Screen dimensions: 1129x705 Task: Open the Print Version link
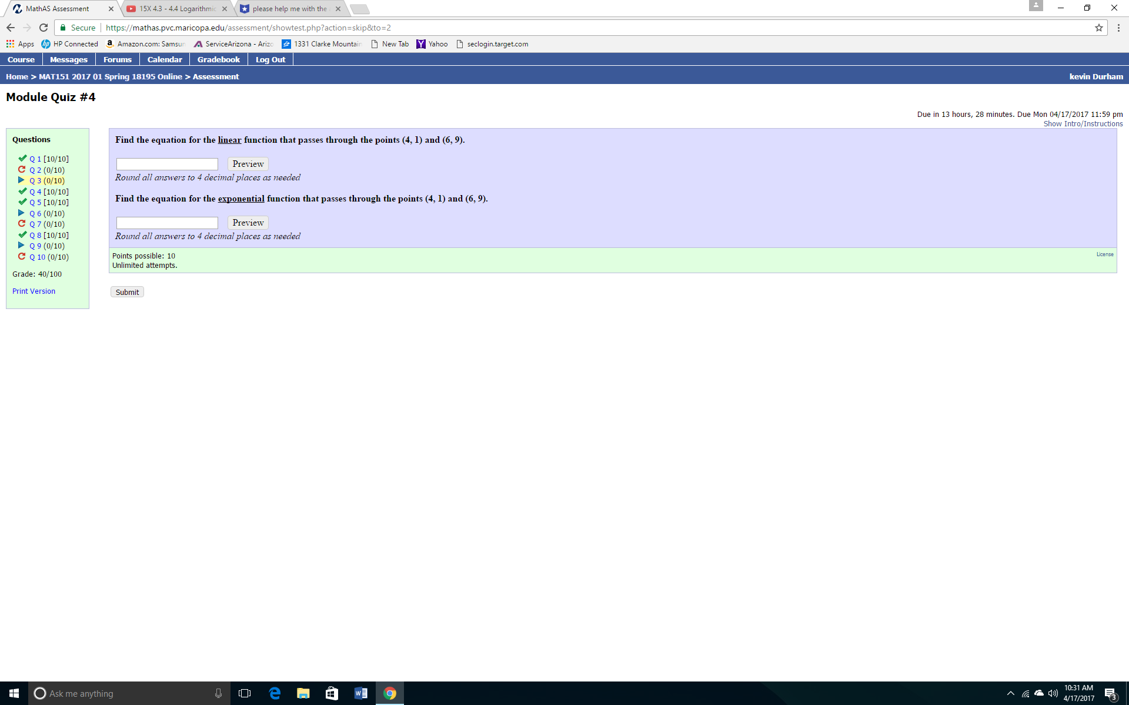[34, 291]
